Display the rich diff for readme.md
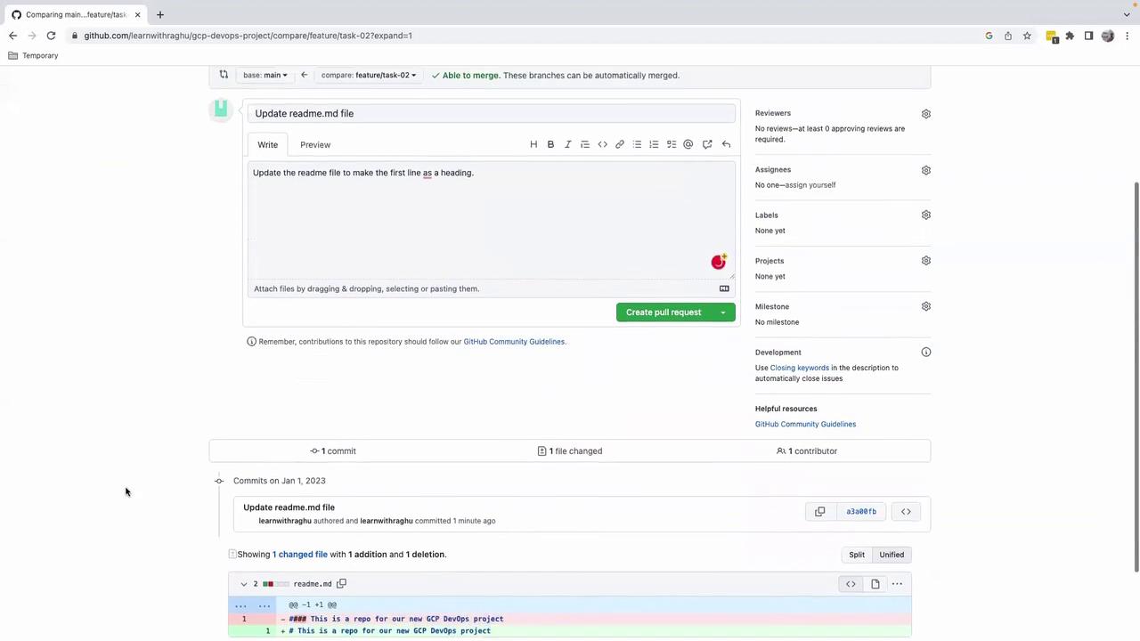This screenshot has width=1140, height=641. click(x=875, y=584)
